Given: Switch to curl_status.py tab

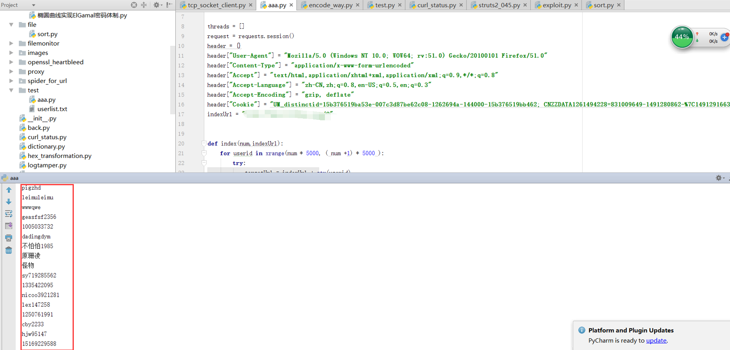Looking at the screenshot, I should 436,5.
